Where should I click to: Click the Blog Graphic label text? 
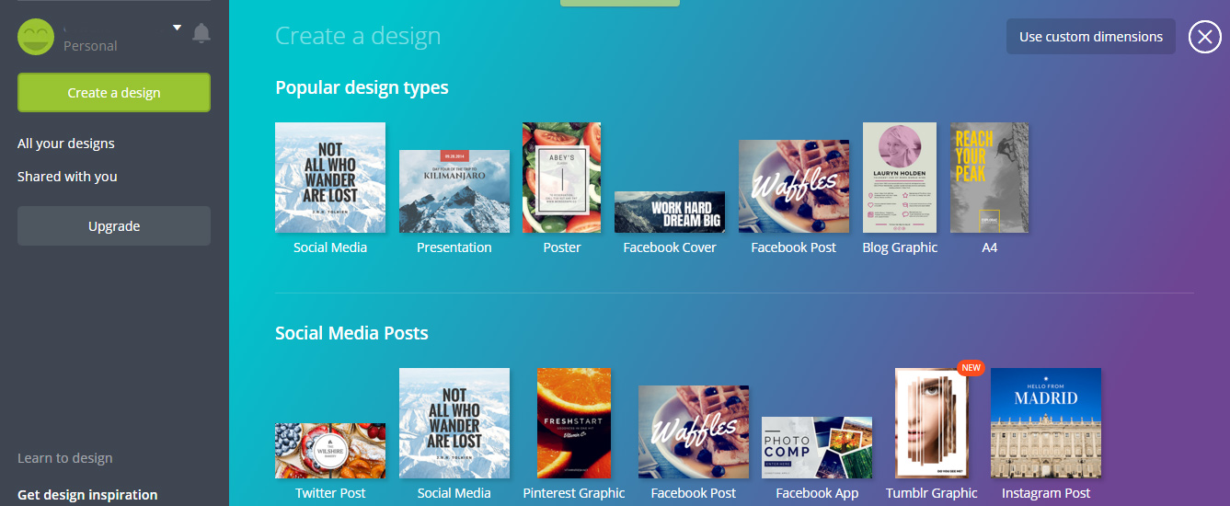[x=900, y=247]
